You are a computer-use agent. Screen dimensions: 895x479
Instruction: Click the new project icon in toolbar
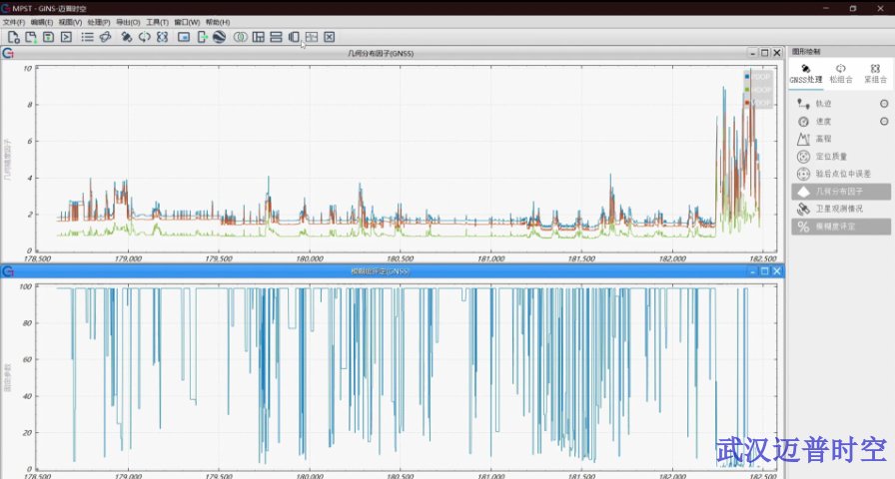[x=13, y=37]
